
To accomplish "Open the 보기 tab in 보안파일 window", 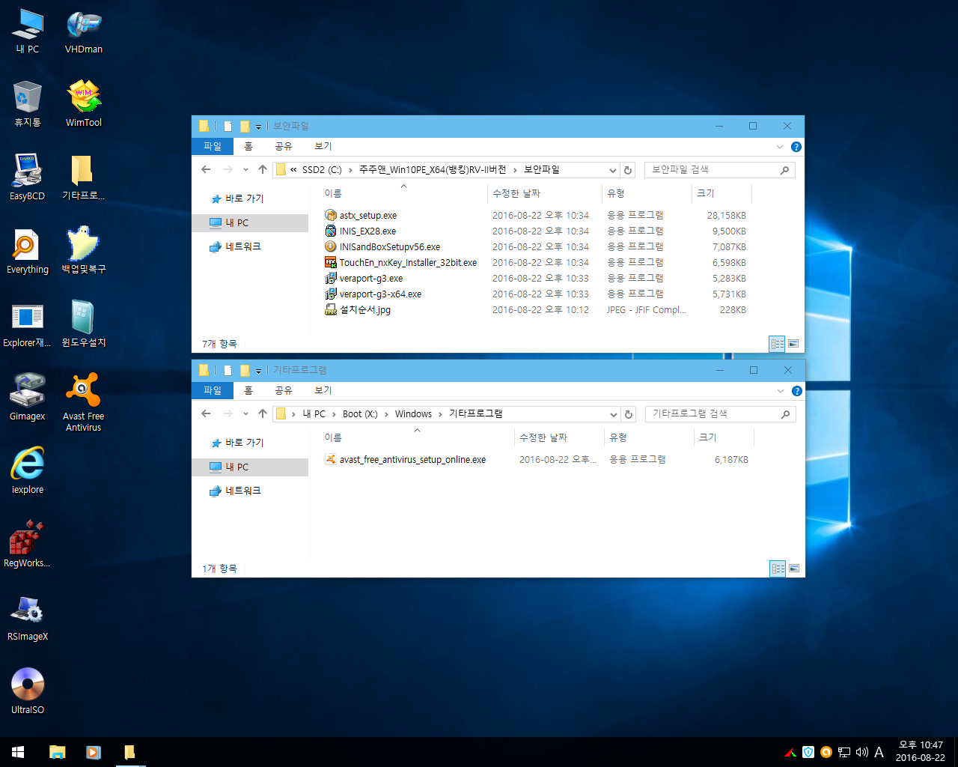I will click(x=323, y=147).
